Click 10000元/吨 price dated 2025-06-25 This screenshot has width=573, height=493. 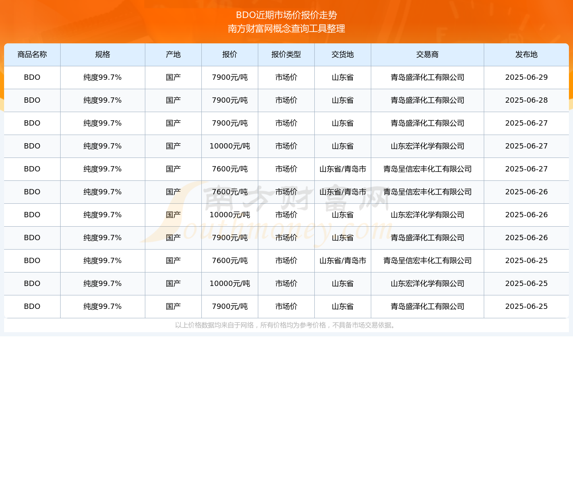click(x=230, y=284)
